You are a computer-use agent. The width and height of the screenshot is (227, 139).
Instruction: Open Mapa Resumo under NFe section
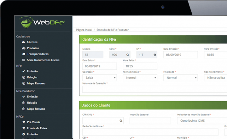36,83
